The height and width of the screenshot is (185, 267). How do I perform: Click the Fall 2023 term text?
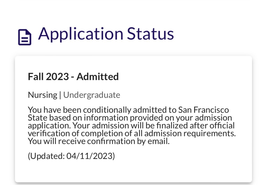[x=48, y=77]
